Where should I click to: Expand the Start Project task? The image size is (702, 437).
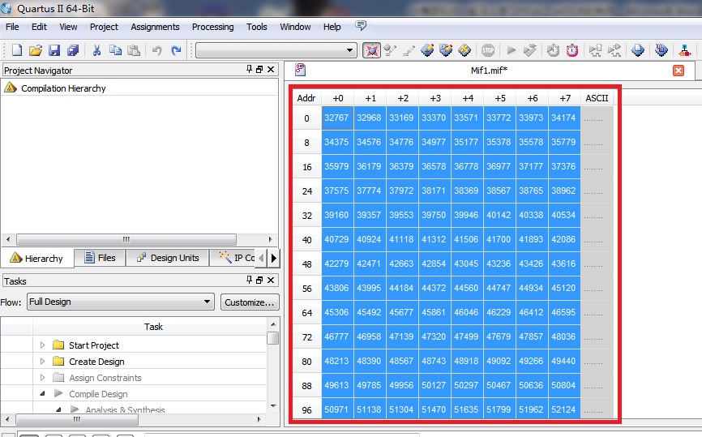tap(42, 345)
